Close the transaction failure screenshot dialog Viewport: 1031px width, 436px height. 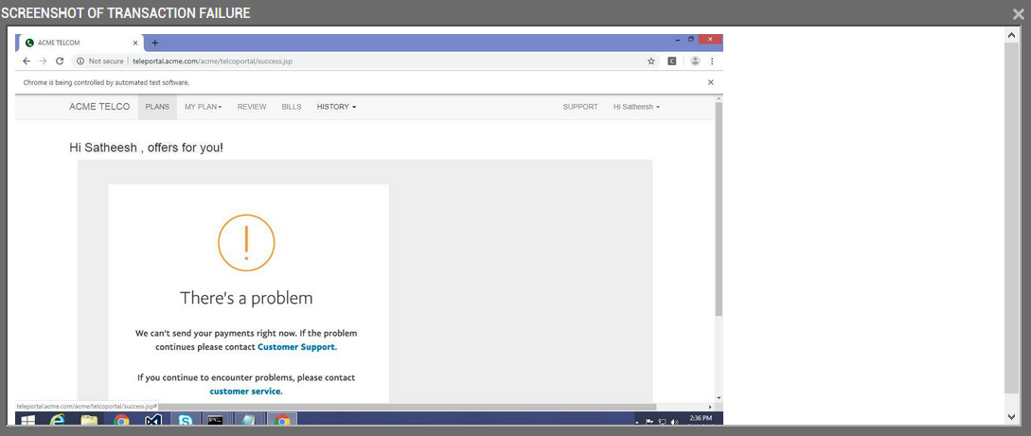tap(1019, 13)
